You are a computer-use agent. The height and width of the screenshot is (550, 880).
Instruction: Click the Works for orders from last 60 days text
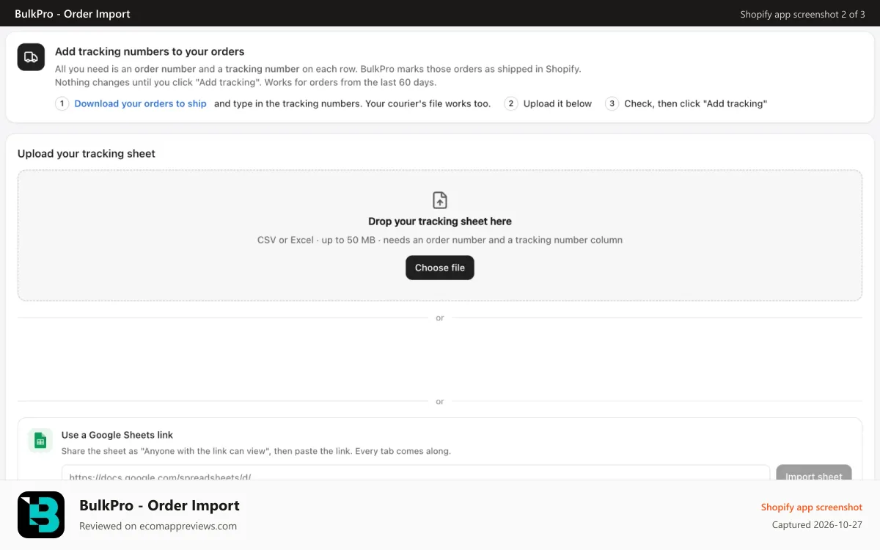click(x=350, y=82)
